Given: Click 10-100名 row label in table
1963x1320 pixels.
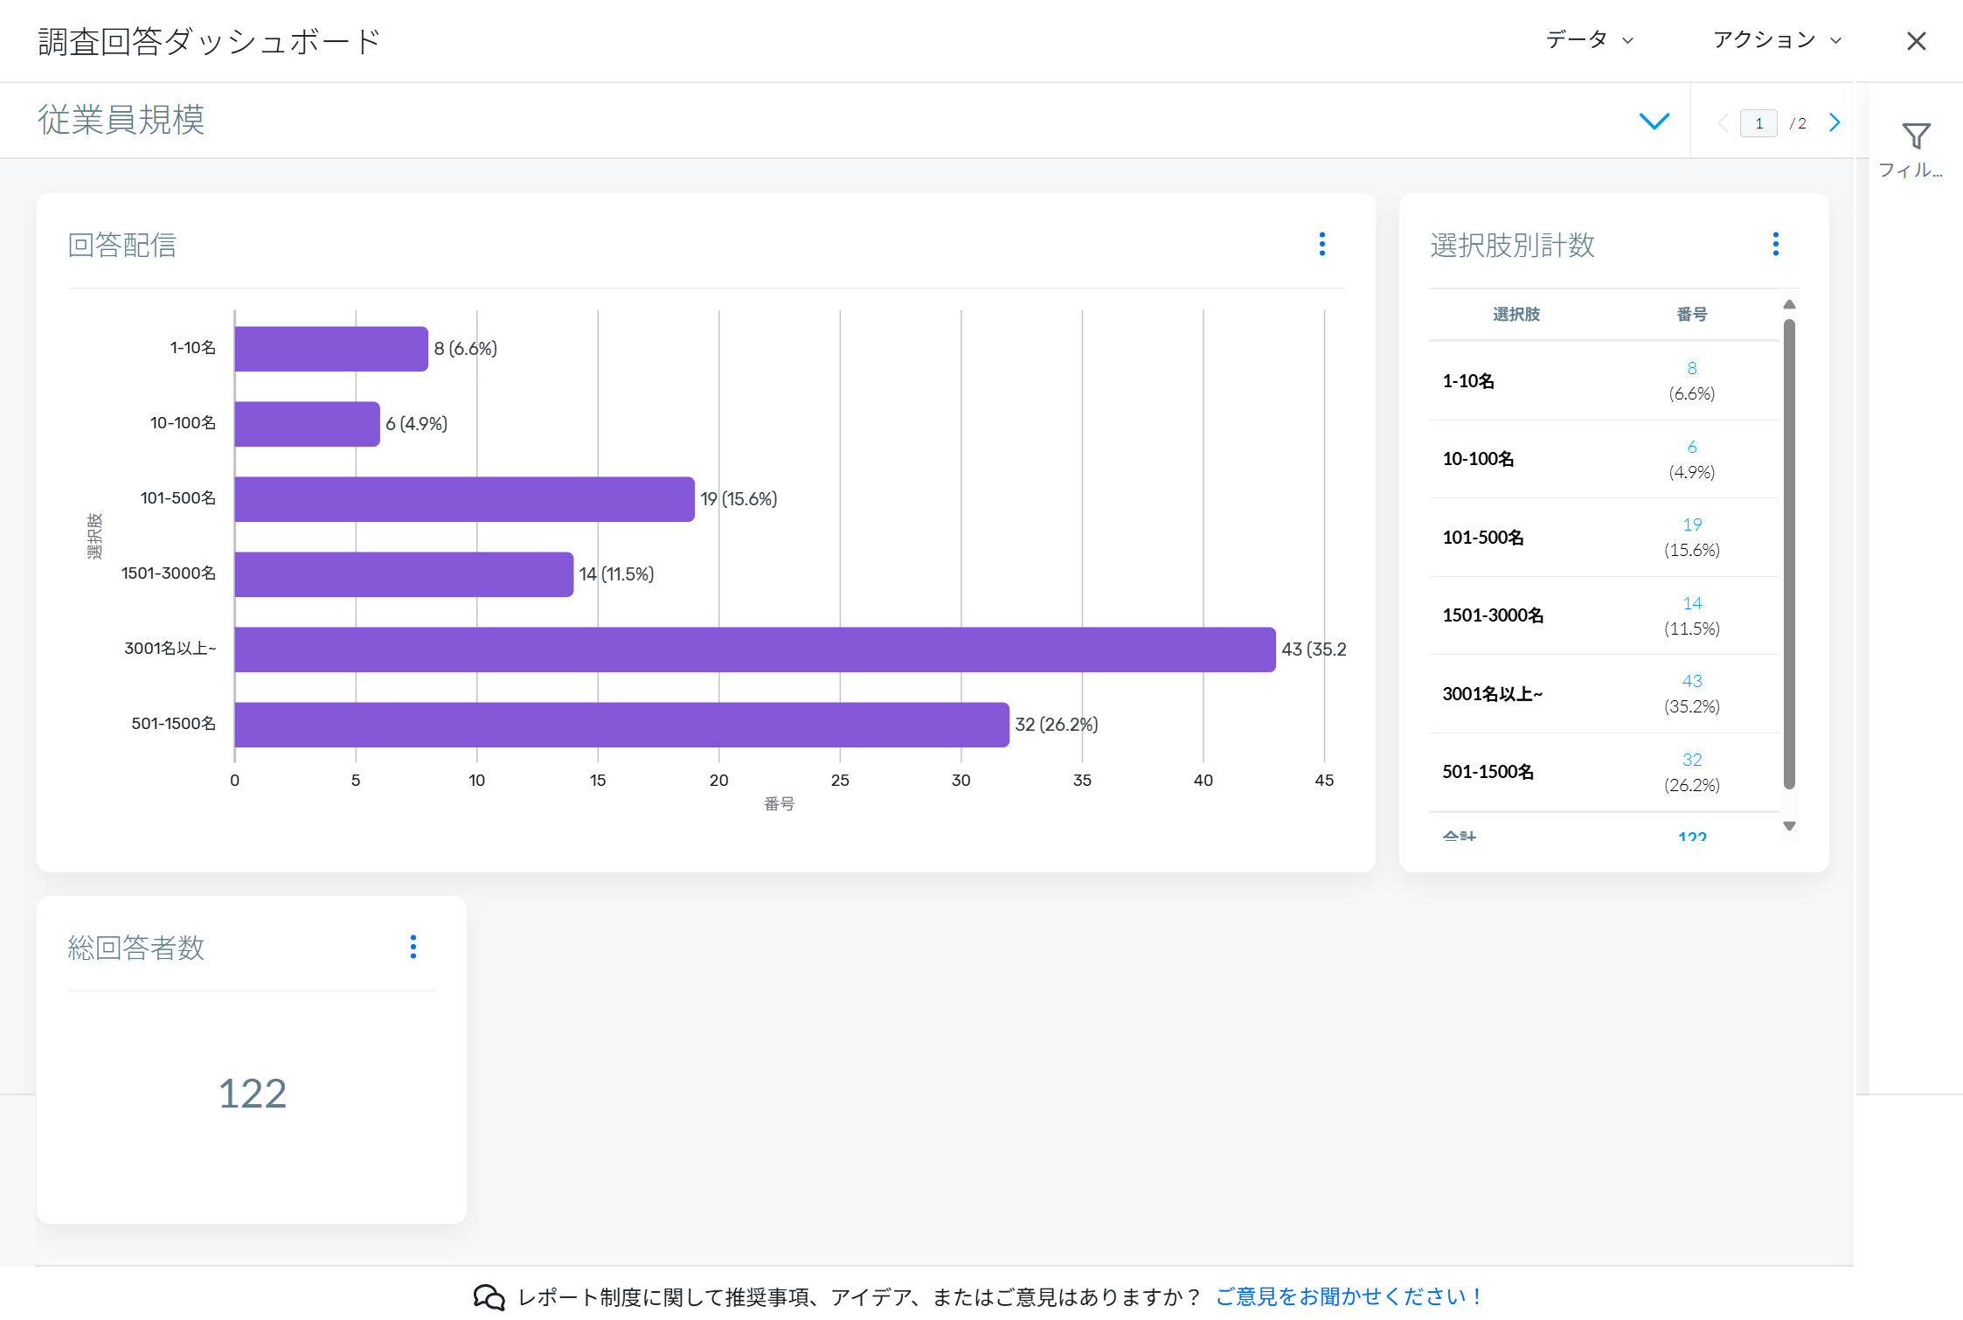Looking at the screenshot, I should 1478,459.
